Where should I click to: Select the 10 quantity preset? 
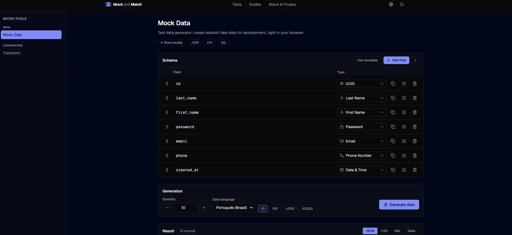[263, 209]
